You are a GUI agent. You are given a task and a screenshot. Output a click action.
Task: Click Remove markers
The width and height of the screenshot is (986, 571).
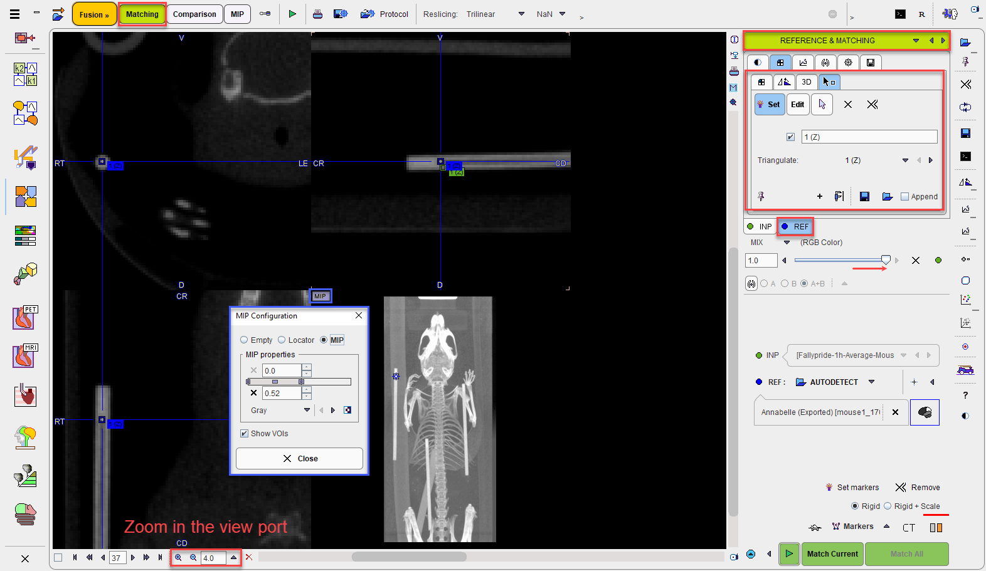point(918,487)
